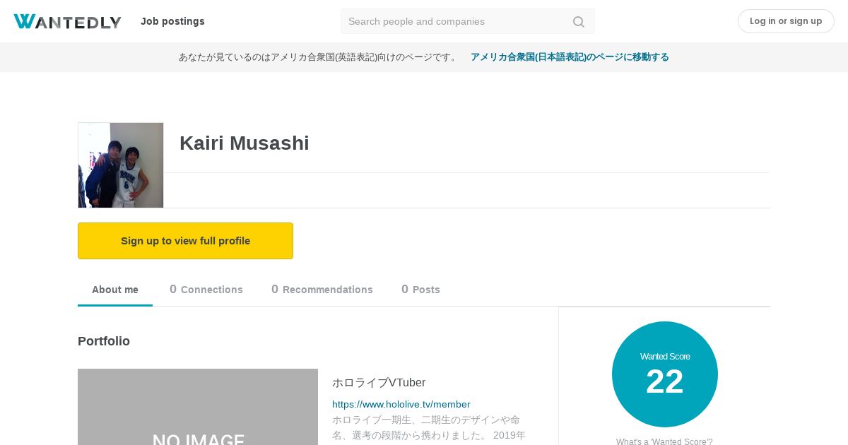Click the Wantedly logo
Viewport: 848px width, 445px height.
(67, 21)
